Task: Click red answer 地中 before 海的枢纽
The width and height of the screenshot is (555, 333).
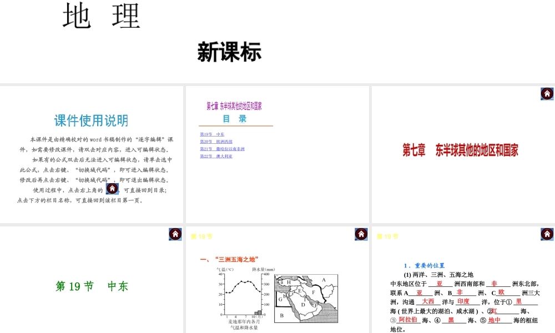Action: 494,320
